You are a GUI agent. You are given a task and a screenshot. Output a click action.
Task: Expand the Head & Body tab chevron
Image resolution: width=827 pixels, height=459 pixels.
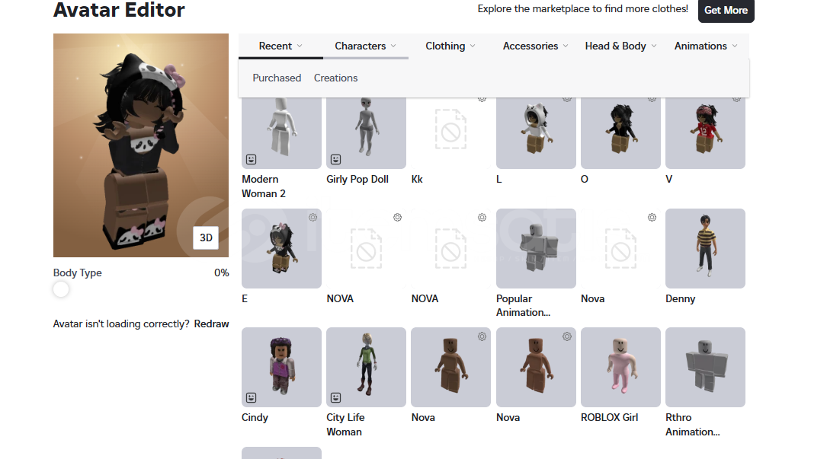[x=654, y=46]
